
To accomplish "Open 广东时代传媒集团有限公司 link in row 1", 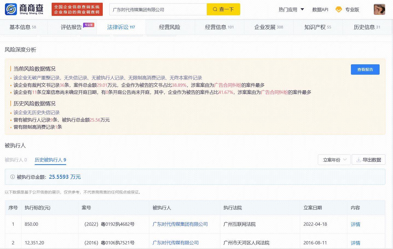I will [180, 224].
